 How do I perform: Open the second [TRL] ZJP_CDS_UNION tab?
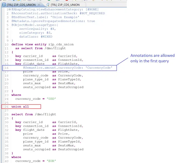[65, 5]
